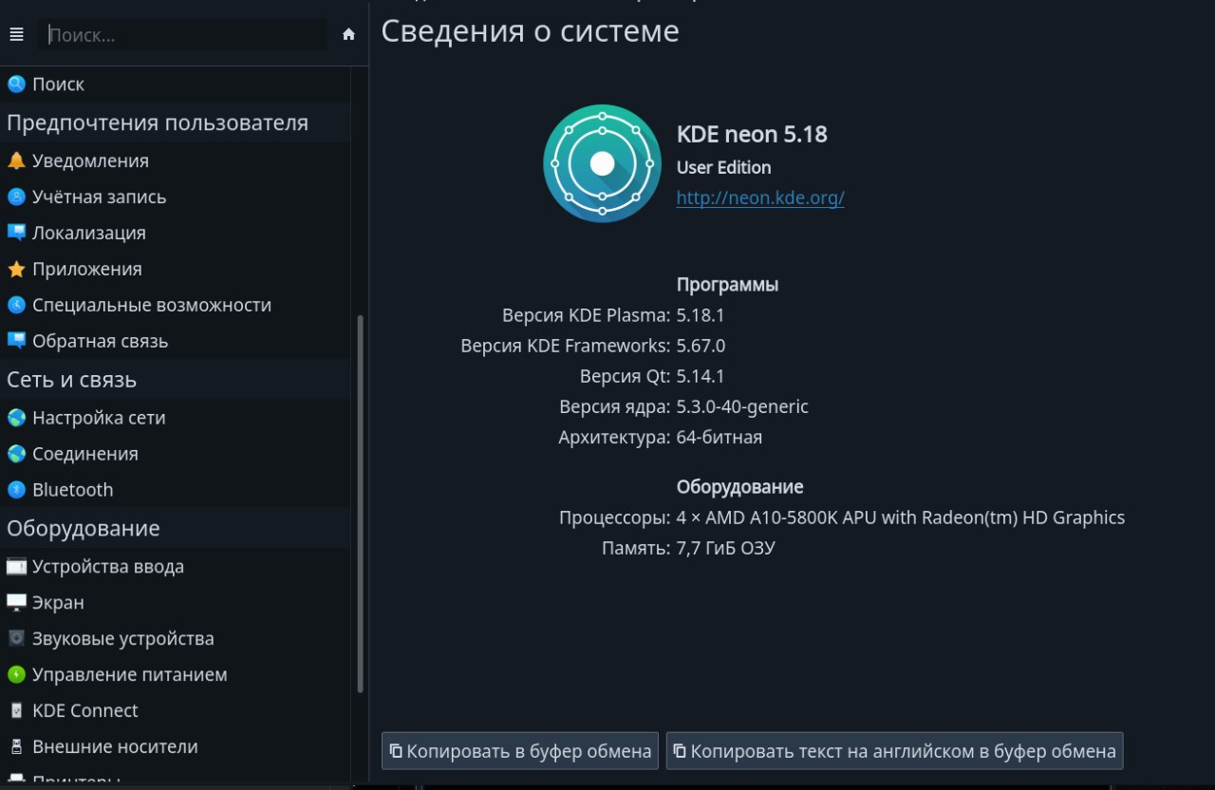1215x790 pixels.
Task: Follow the http://neon.kde.org/ link
Action: pos(760,197)
